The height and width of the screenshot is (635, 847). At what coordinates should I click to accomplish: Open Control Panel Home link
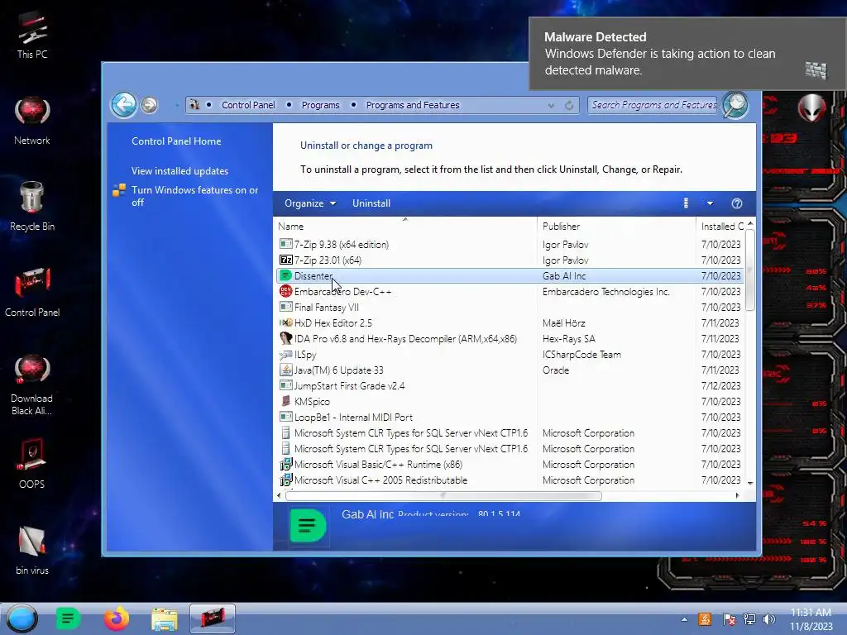click(x=176, y=141)
